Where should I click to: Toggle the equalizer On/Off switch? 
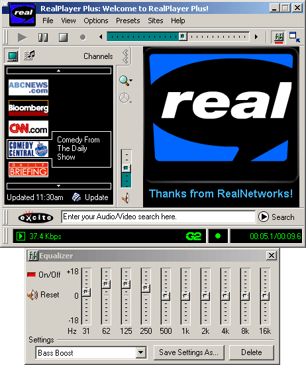pos(44,275)
